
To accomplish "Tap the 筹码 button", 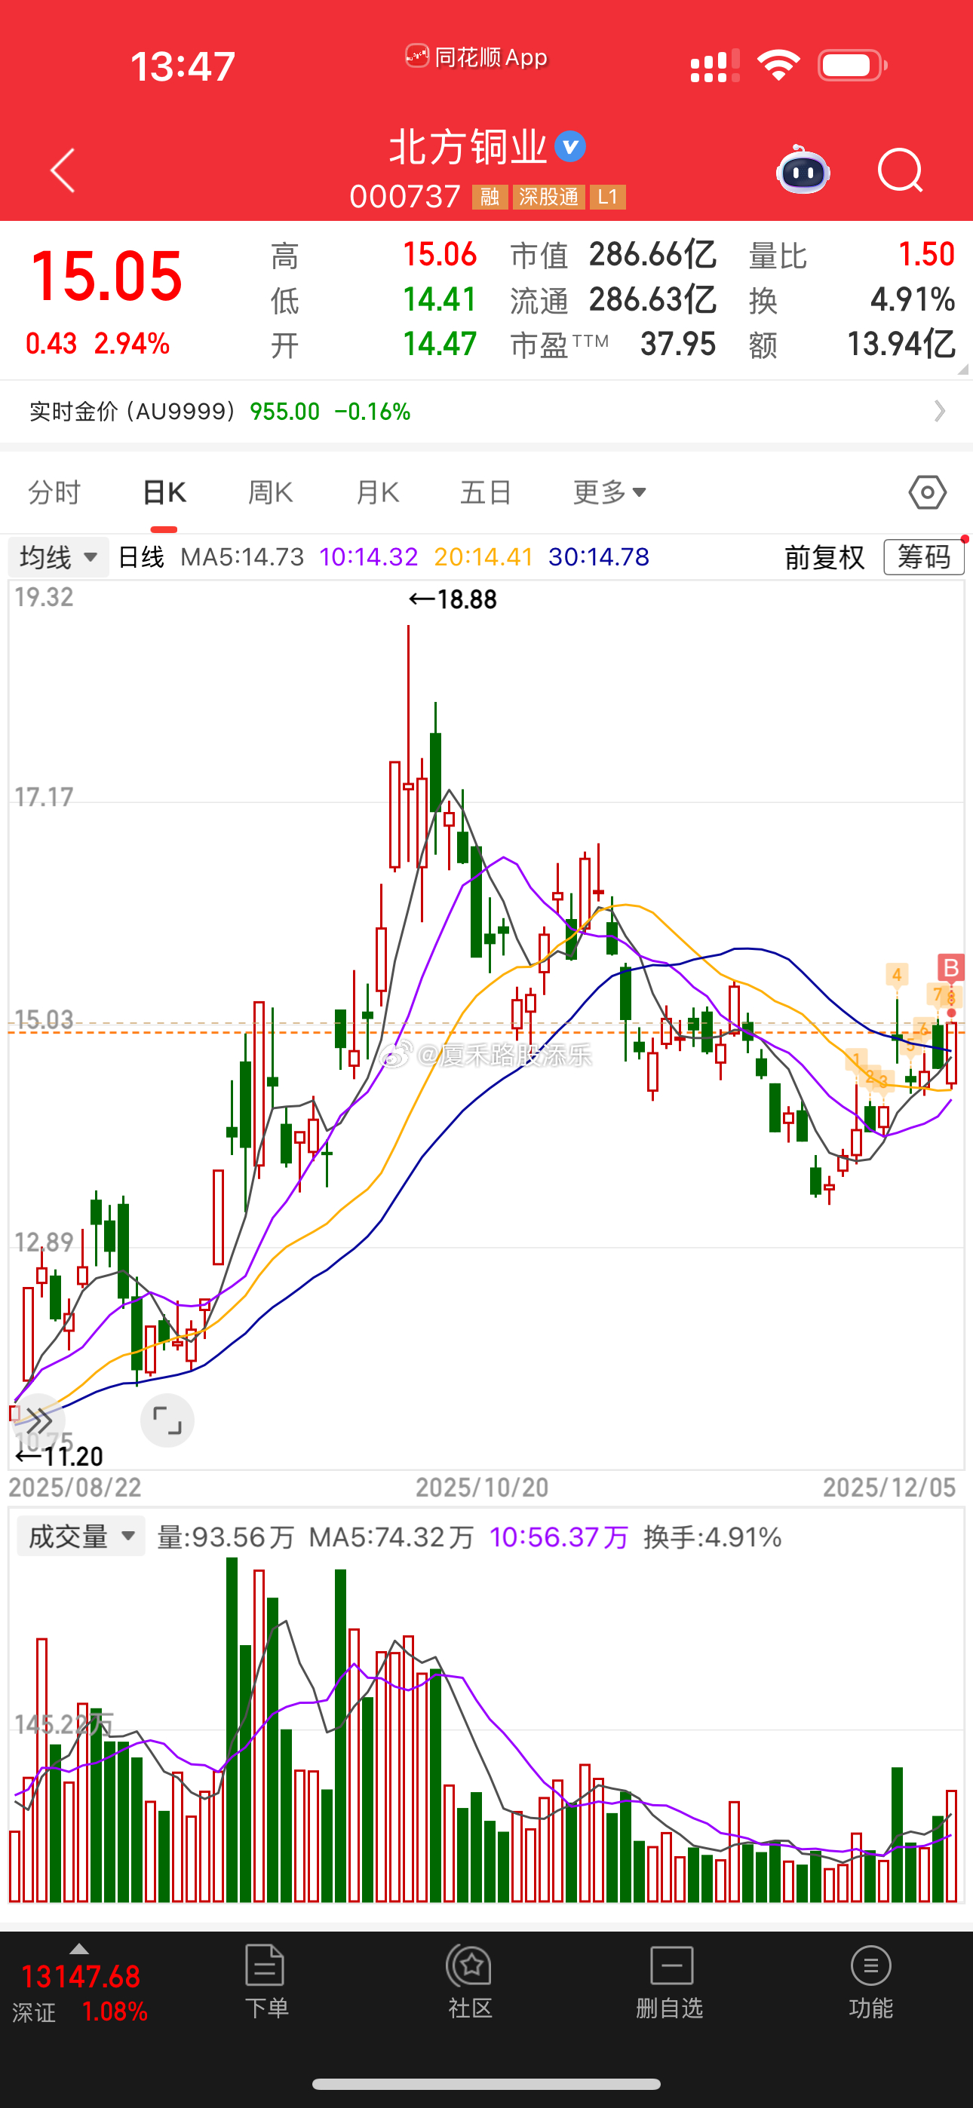I will pos(924,557).
